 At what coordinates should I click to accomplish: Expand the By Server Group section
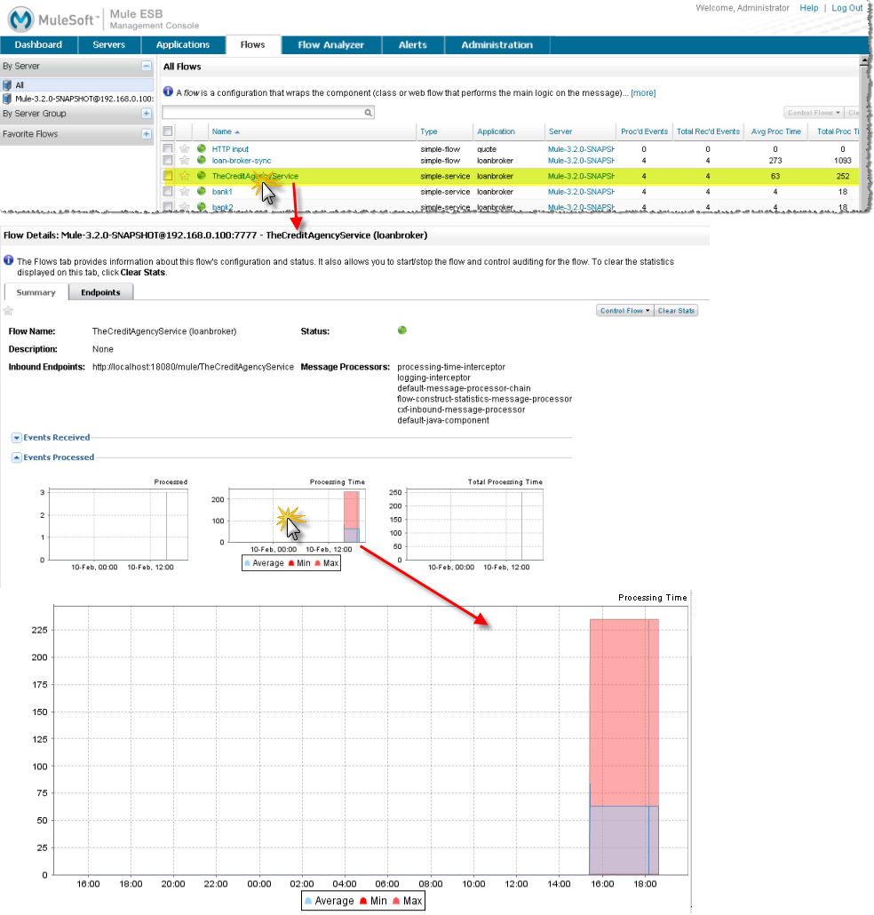[147, 114]
